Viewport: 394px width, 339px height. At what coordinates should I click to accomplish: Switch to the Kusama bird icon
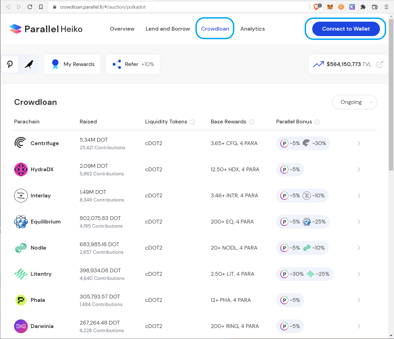click(x=29, y=64)
